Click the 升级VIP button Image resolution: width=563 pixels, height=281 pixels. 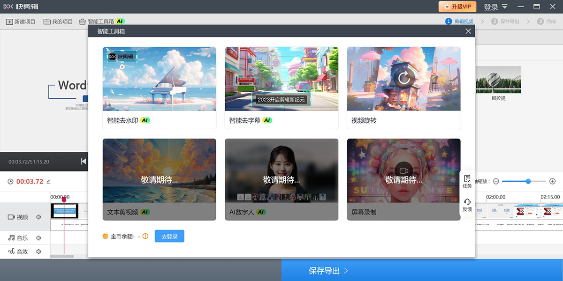click(457, 7)
